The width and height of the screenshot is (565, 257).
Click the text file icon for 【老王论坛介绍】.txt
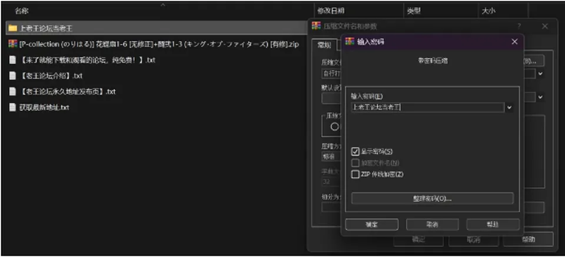click(x=12, y=76)
